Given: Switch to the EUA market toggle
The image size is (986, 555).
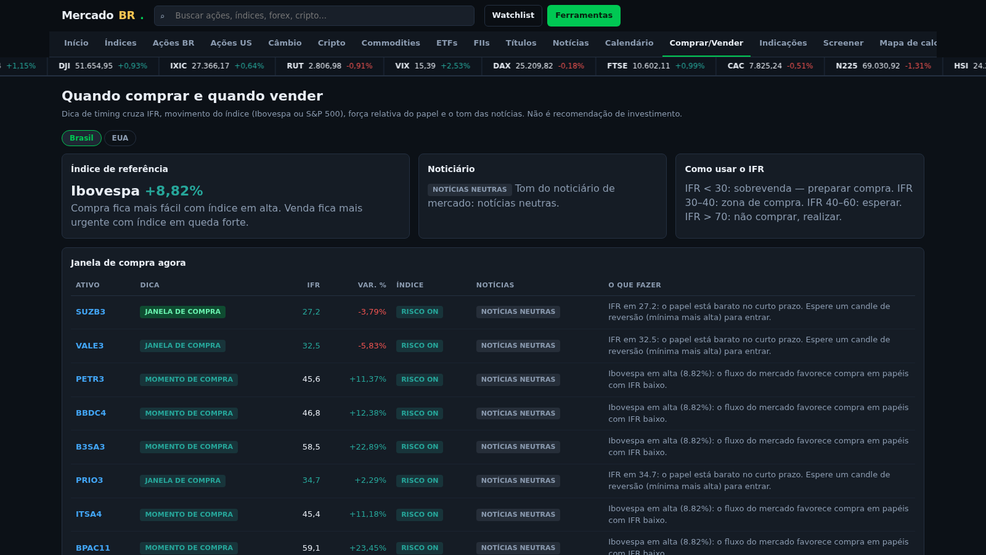Looking at the screenshot, I should (120, 138).
